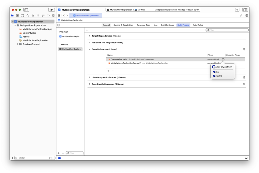Add a source file to Compile Sources
This screenshot has height=173, width=259.
[108, 71]
